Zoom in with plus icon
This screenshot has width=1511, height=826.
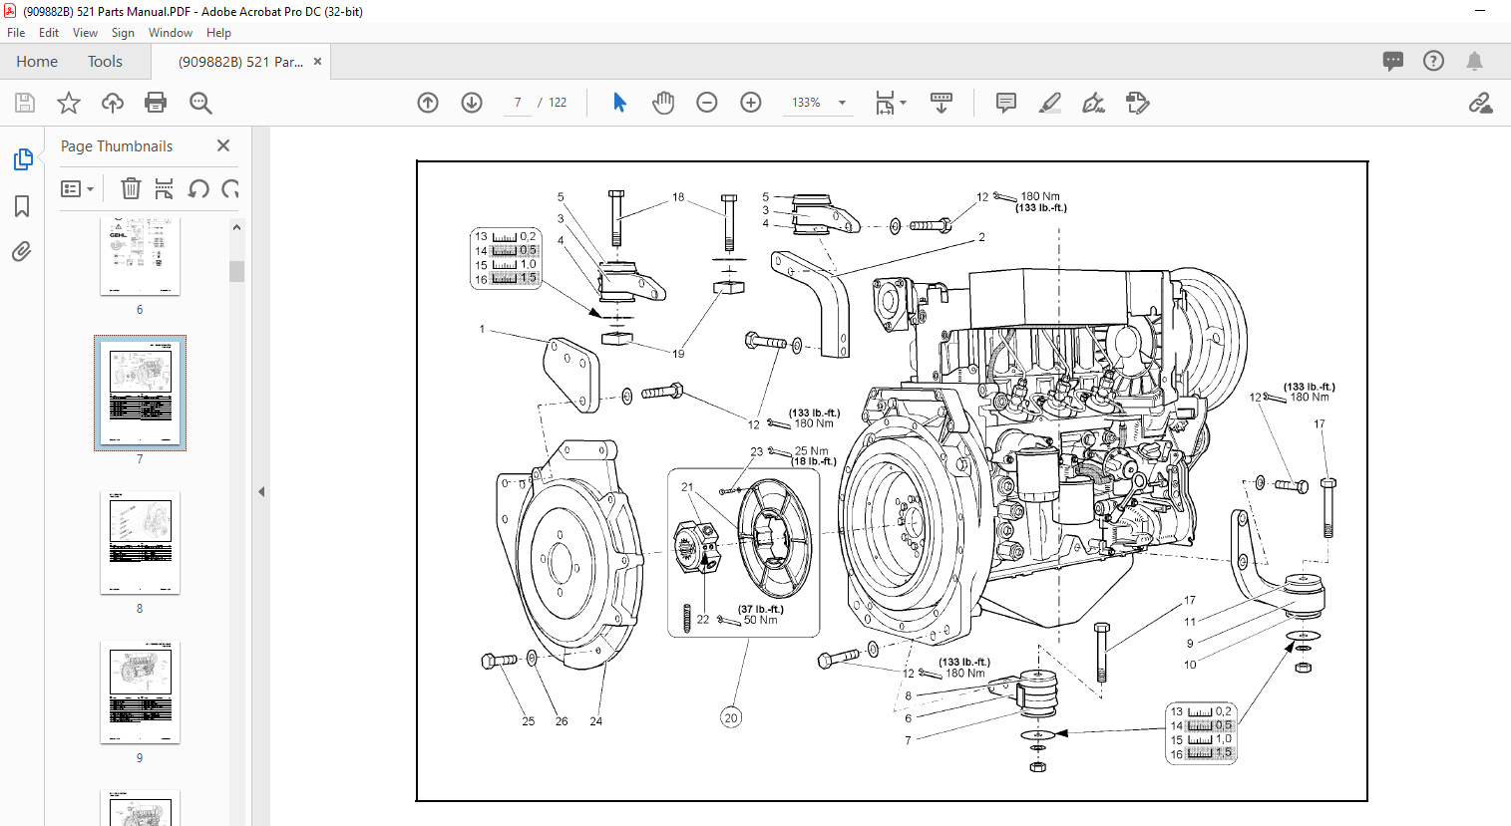point(751,103)
